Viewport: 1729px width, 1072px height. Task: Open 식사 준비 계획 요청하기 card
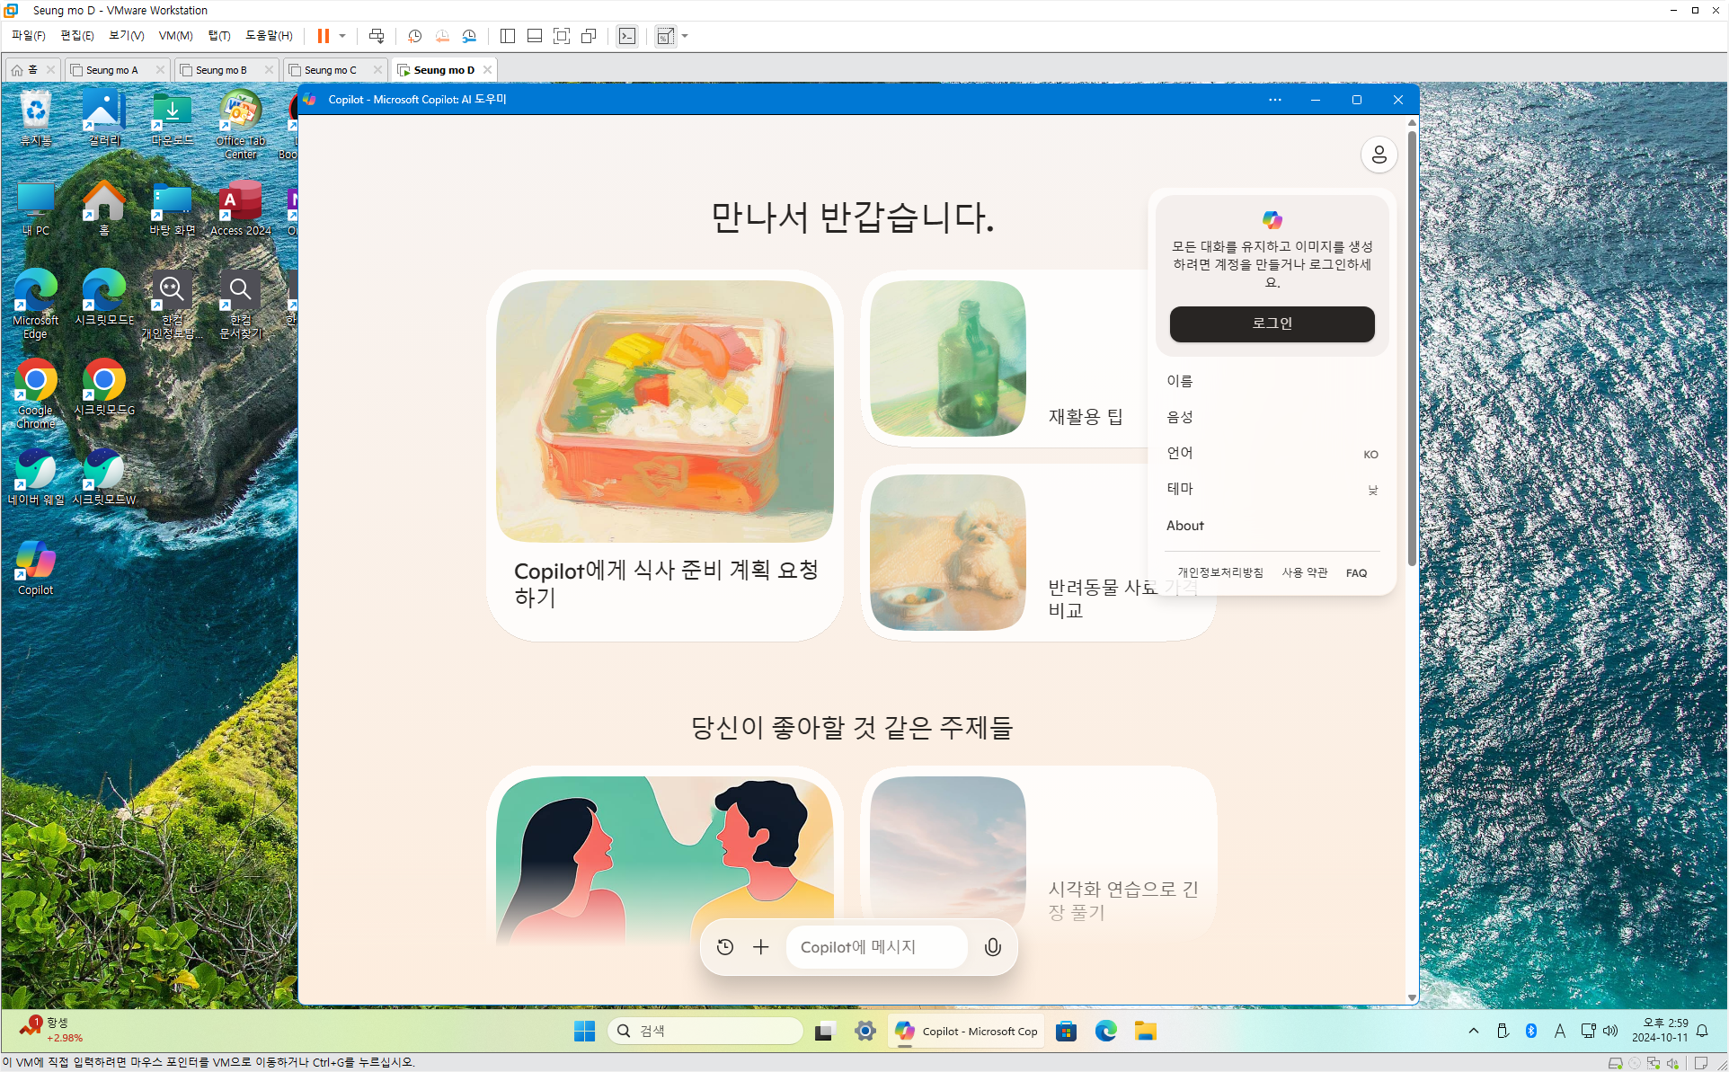click(x=664, y=456)
